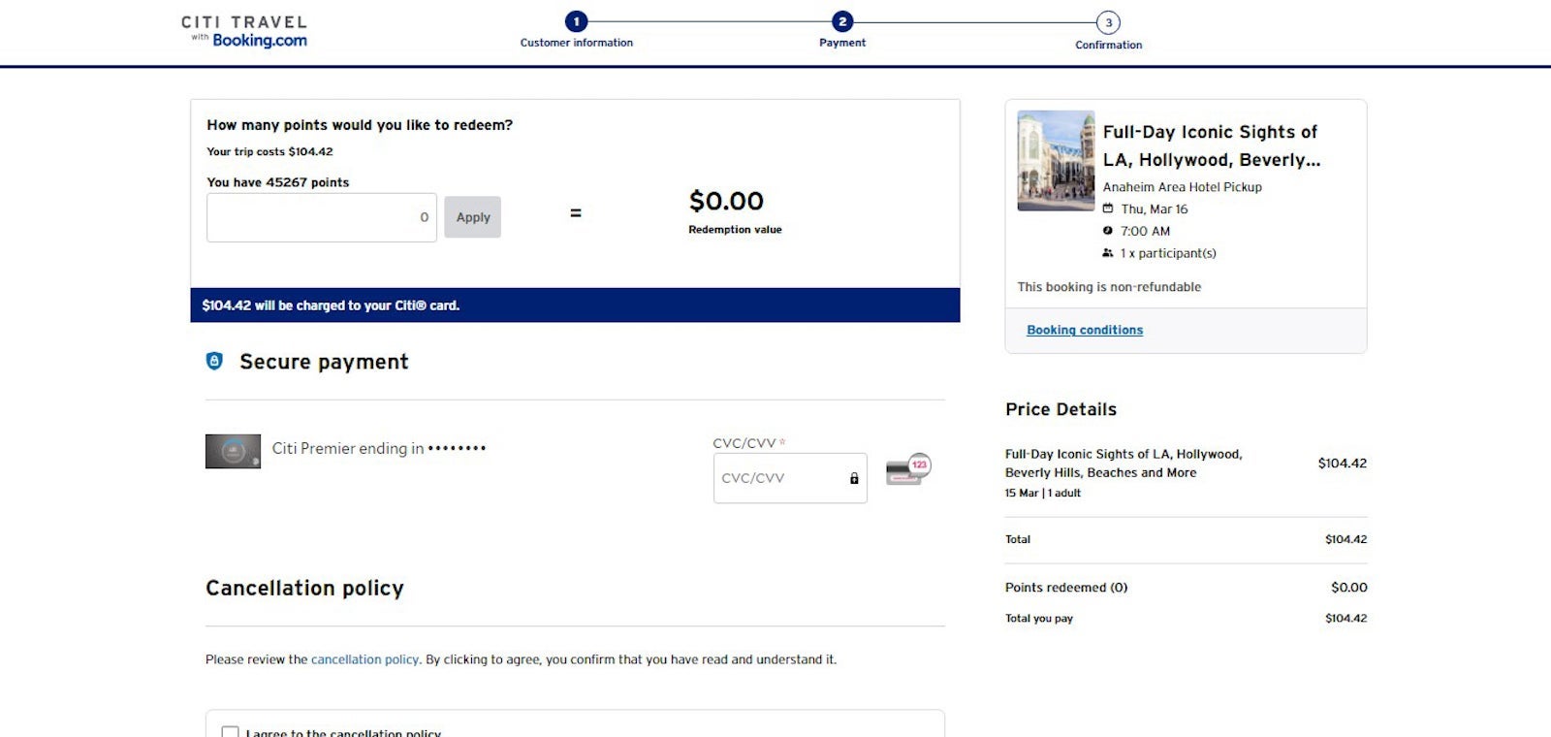Click the calendar icon beside Thu, Mar 16
The height and width of the screenshot is (737, 1551).
coord(1108,208)
